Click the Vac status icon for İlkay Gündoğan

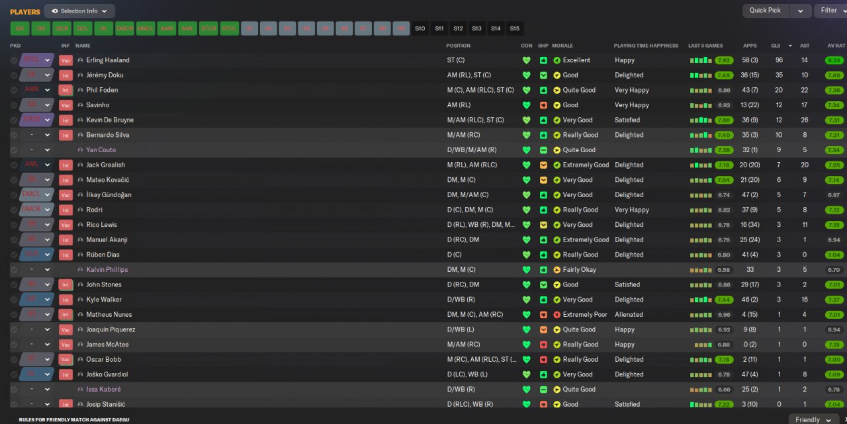(x=66, y=195)
